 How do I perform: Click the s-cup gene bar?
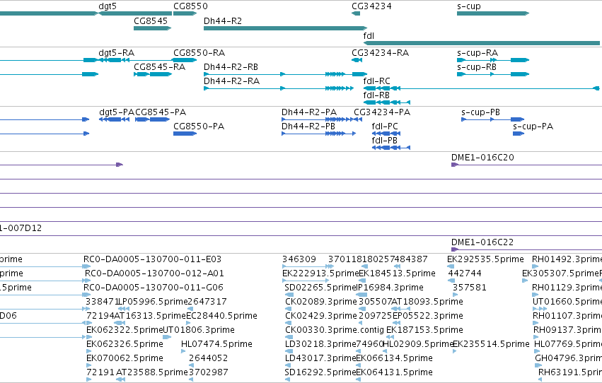[493, 13]
